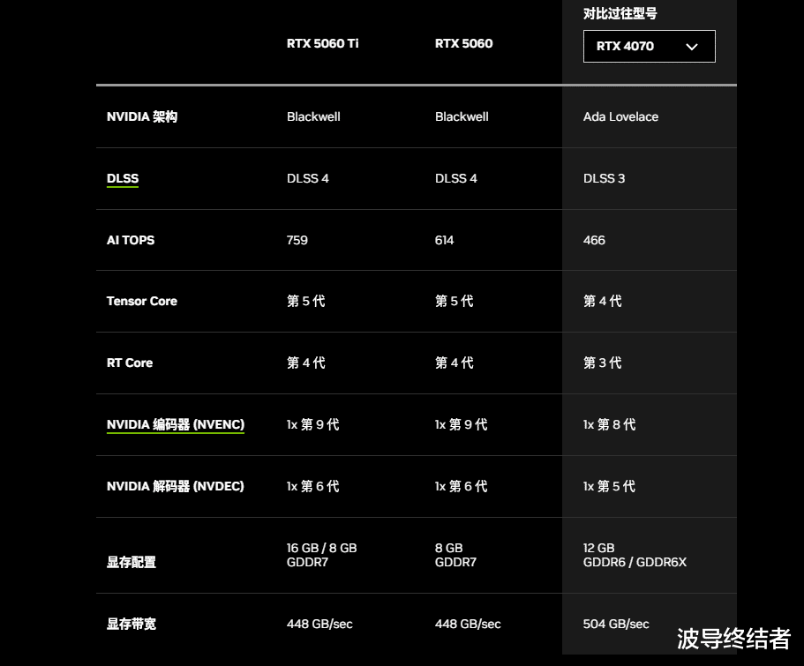Click the 1x 第 5 代 decoder cell
Image resolution: width=804 pixels, height=666 pixels.
609,486
